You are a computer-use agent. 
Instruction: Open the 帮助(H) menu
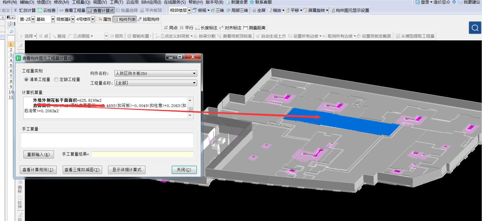pyautogui.click(x=196, y=2)
